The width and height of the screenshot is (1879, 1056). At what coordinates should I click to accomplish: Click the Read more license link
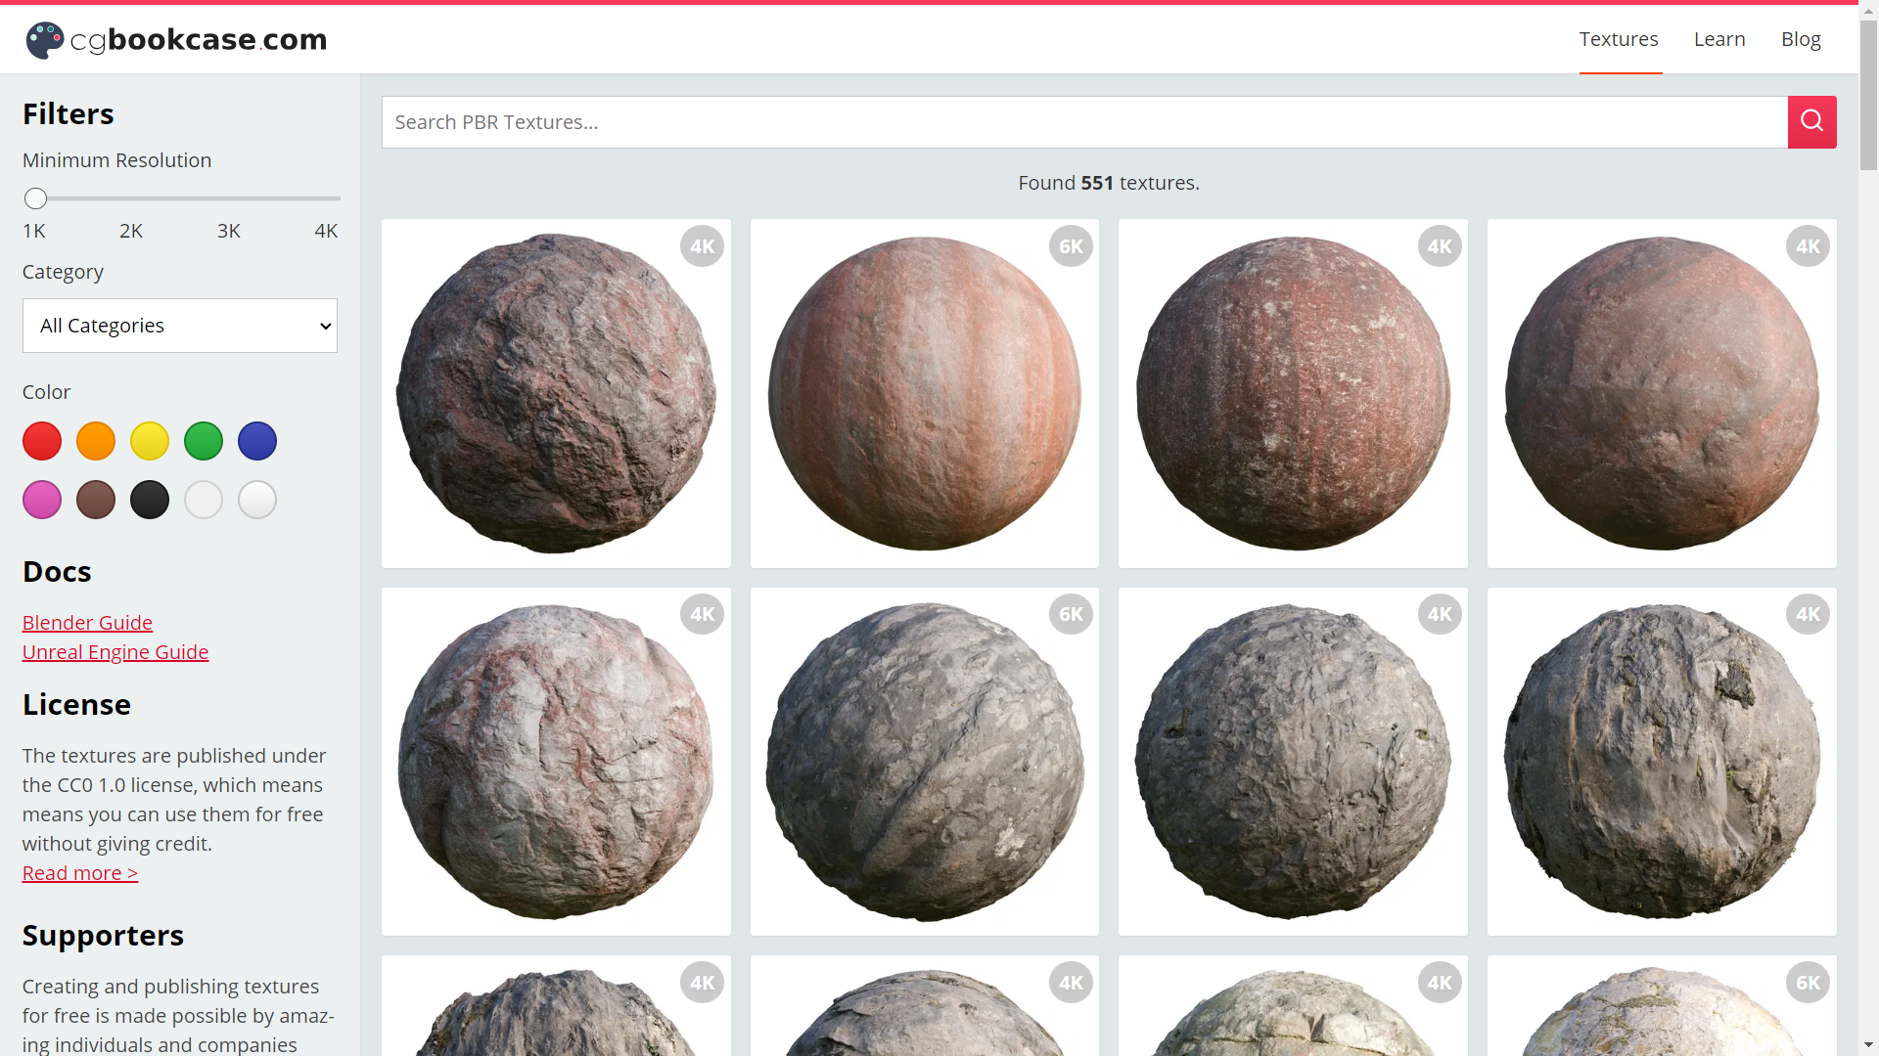pyautogui.click(x=80, y=873)
